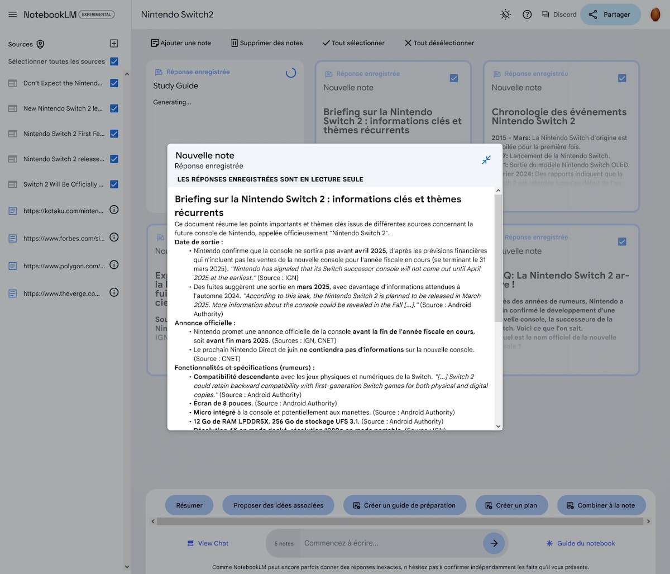Viewport: 670px width, 574px height.
Task: Click Proposer des idées associées button
Action: tap(278, 505)
